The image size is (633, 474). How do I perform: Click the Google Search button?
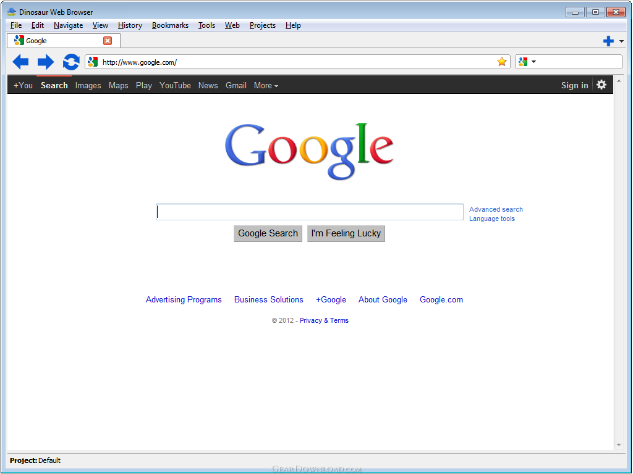click(268, 233)
